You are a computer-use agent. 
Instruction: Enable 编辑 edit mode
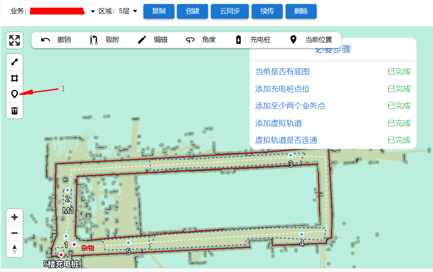coord(153,40)
